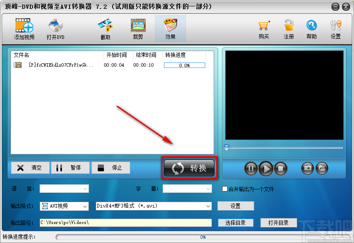Take a snapshot with the camera icon

[308, 168]
